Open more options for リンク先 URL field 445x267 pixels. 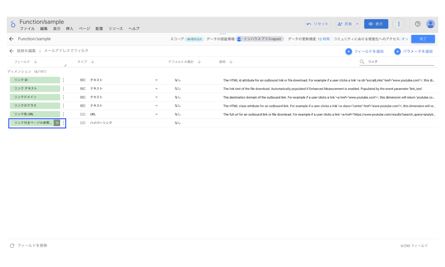click(x=63, y=114)
